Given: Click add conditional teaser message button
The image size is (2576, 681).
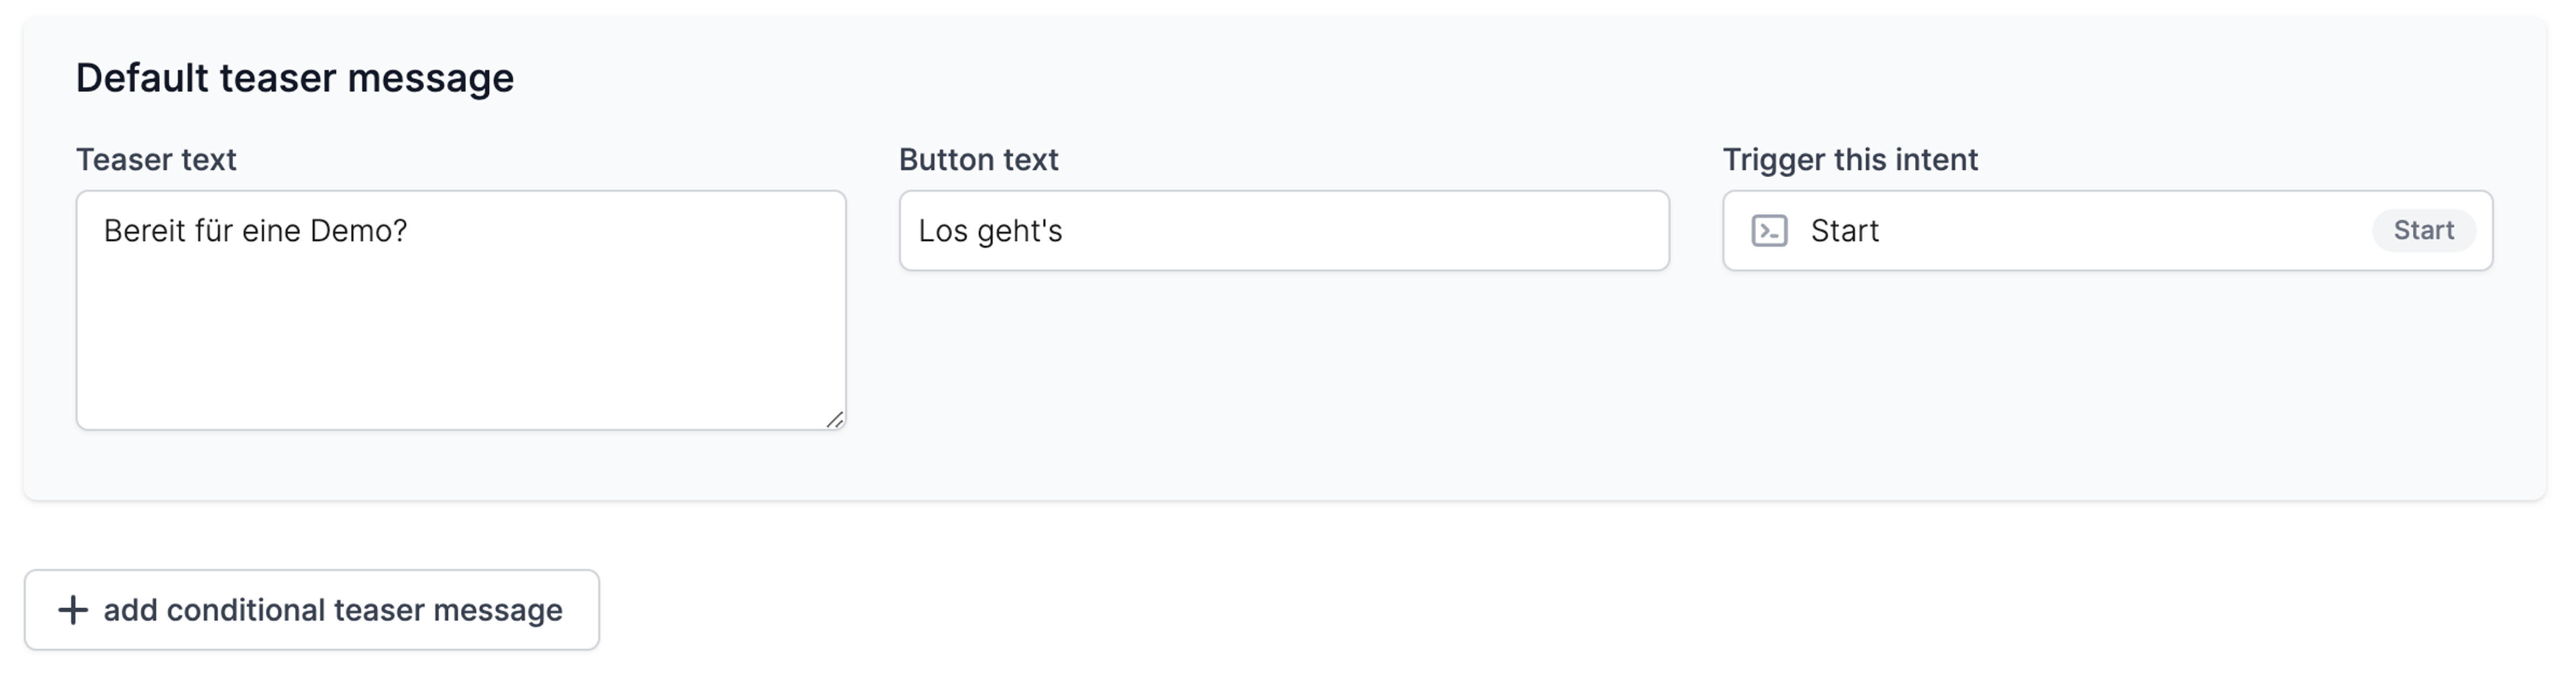Looking at the screenshot, I should 312,610.
